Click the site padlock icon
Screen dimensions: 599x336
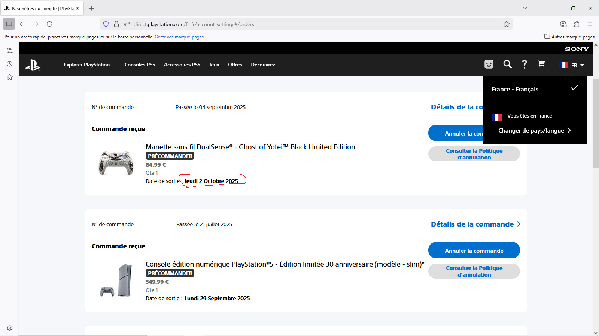pyautogui.click(x=116, y=24)
